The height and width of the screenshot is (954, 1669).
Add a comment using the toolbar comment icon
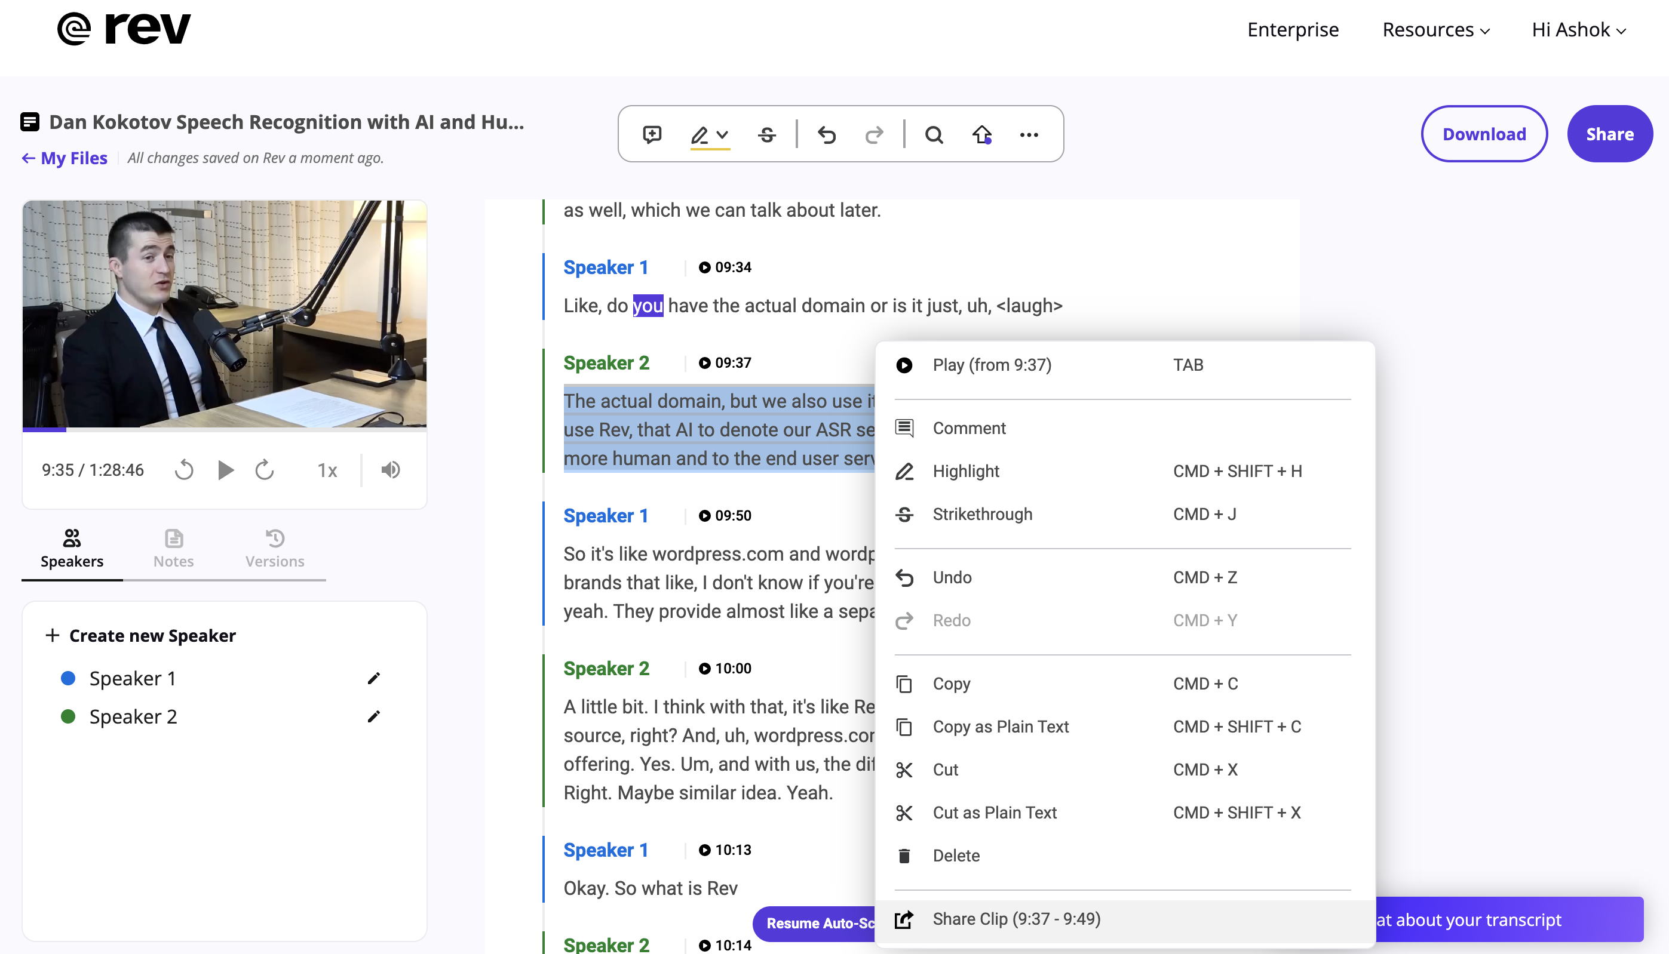pos(652,134)
